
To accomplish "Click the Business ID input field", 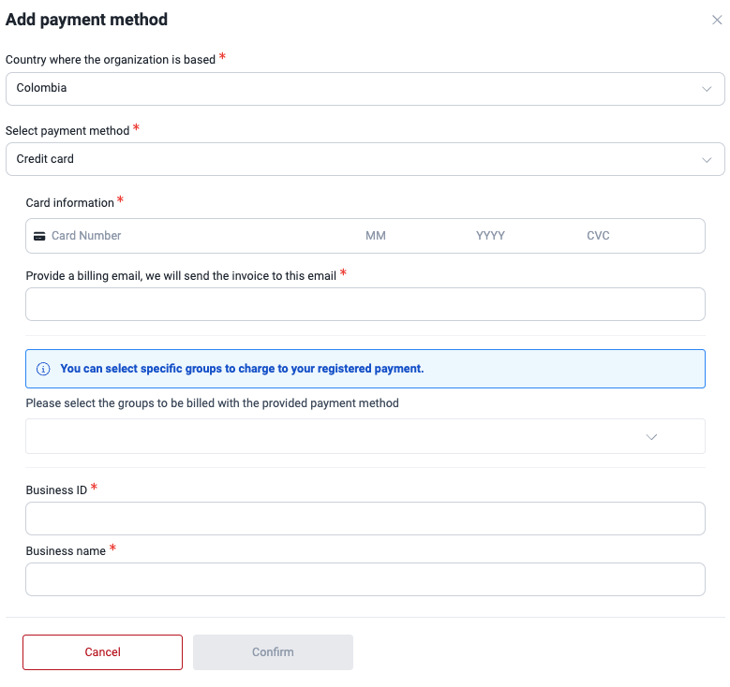I will pyautogui.click(x=365, y=519).
